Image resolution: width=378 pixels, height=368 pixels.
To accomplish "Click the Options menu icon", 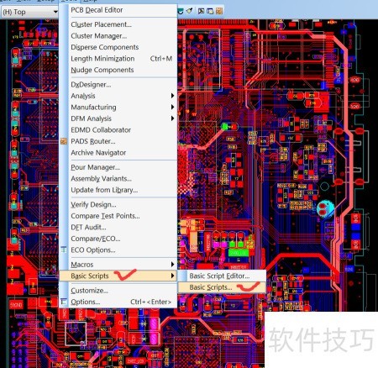I will [x=64, y=302].
